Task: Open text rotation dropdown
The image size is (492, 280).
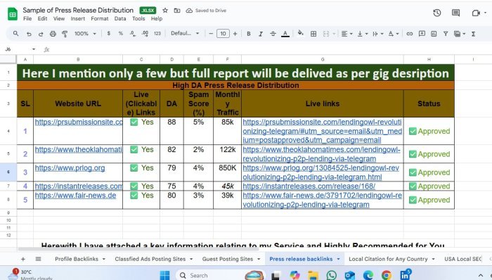Action: click(394, 34)
